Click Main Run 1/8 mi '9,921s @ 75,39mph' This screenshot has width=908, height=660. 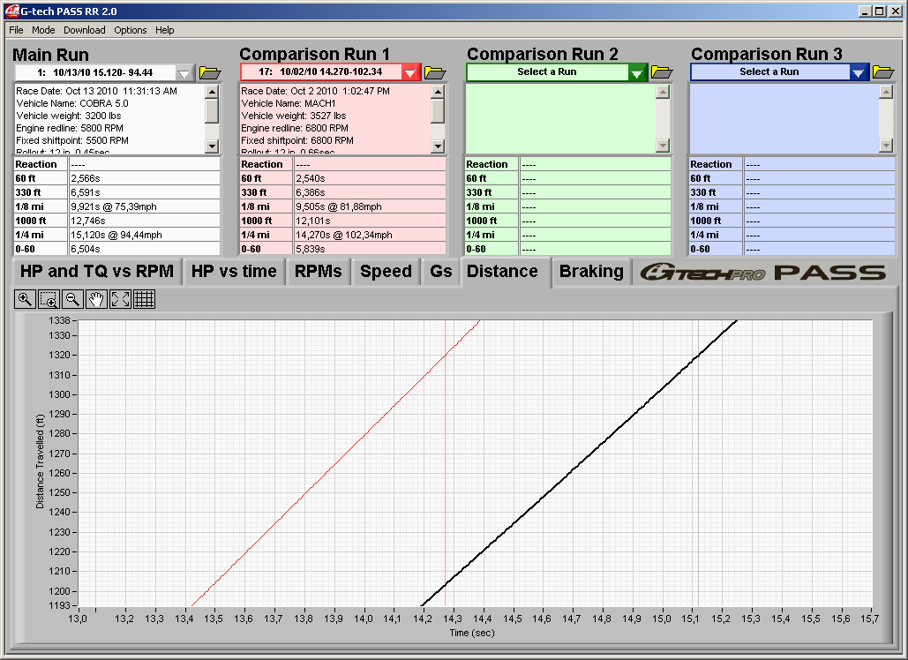[x=114, y=206]
